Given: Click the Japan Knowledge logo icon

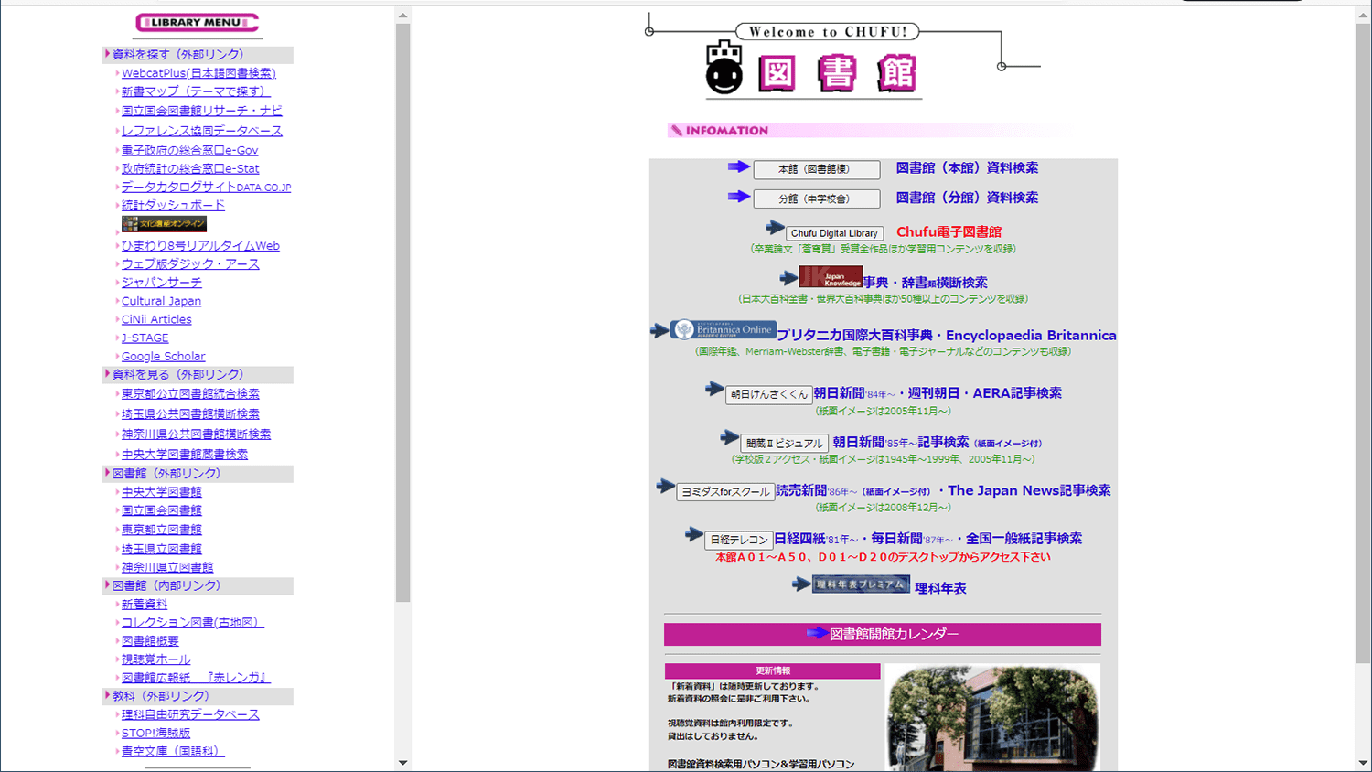Looking at the screenshot, I should tap(831, 277).
